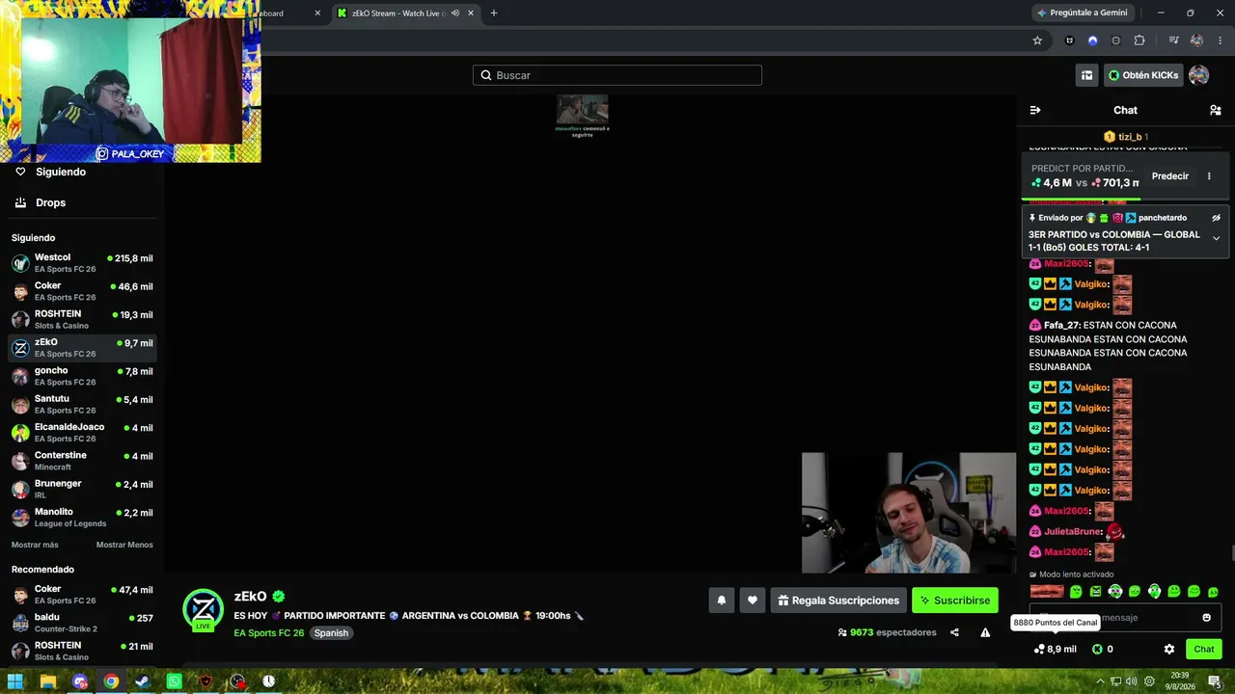Open Chrome extensions puzzle icon
This screenshot has width=1235, height=694.
tap(1139, 40)
